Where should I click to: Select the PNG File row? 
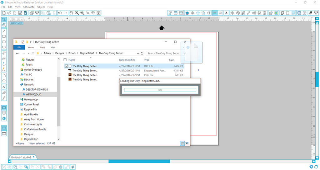(124, 75)
